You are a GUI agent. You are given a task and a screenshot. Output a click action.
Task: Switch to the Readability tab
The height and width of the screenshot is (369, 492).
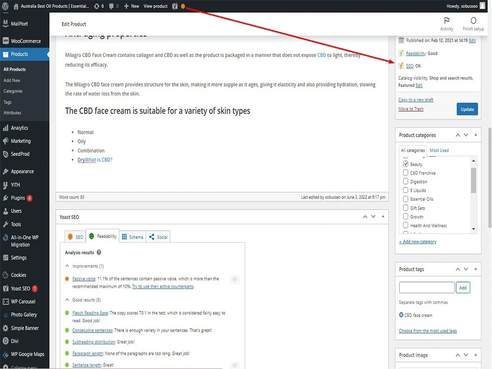(x=103, y=236)
